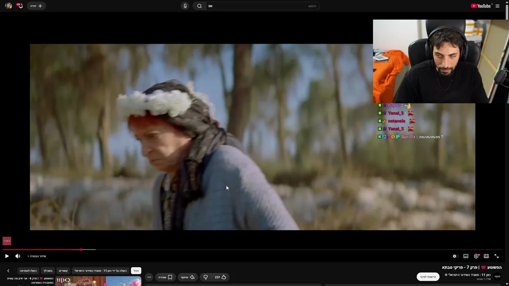509x286 pixels.
Task: Like the video (237)
Action: tap(220, 277)
